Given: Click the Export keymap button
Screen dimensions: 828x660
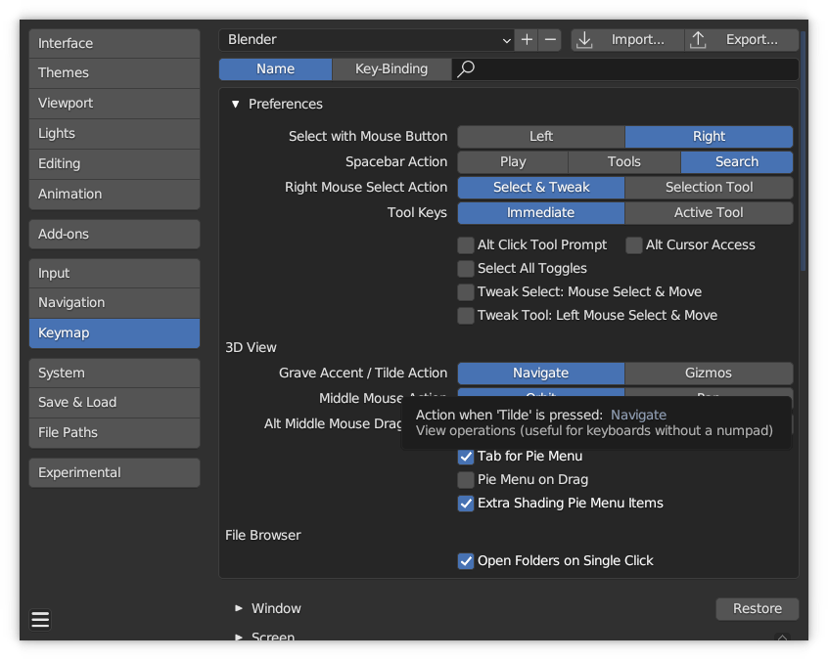Looking at the screenshot, I should [x=742, y=39].
